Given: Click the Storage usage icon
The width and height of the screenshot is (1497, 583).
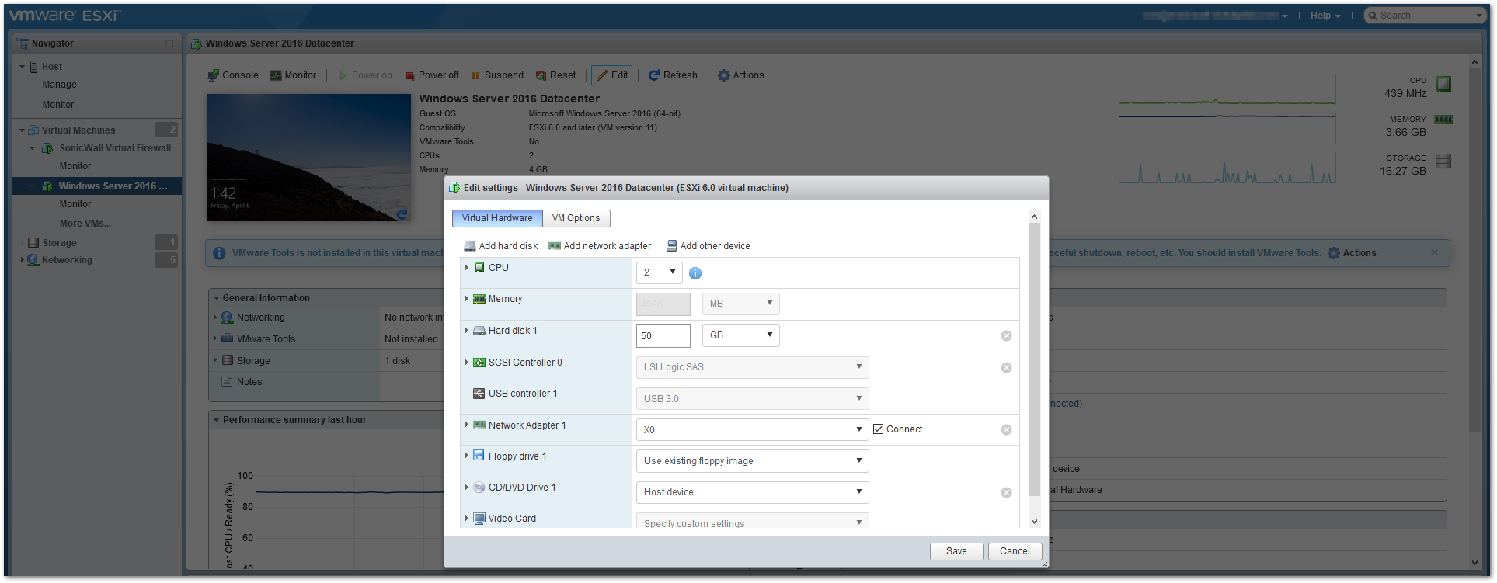Looking at the screenshot, I should pyautogui.click(x=1443, y=161).
